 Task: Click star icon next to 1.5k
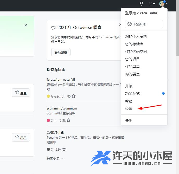(x=68, y=120)
